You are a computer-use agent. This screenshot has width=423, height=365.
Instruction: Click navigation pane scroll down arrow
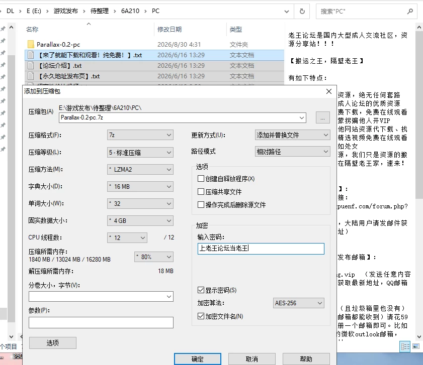[x=12, y=336]
